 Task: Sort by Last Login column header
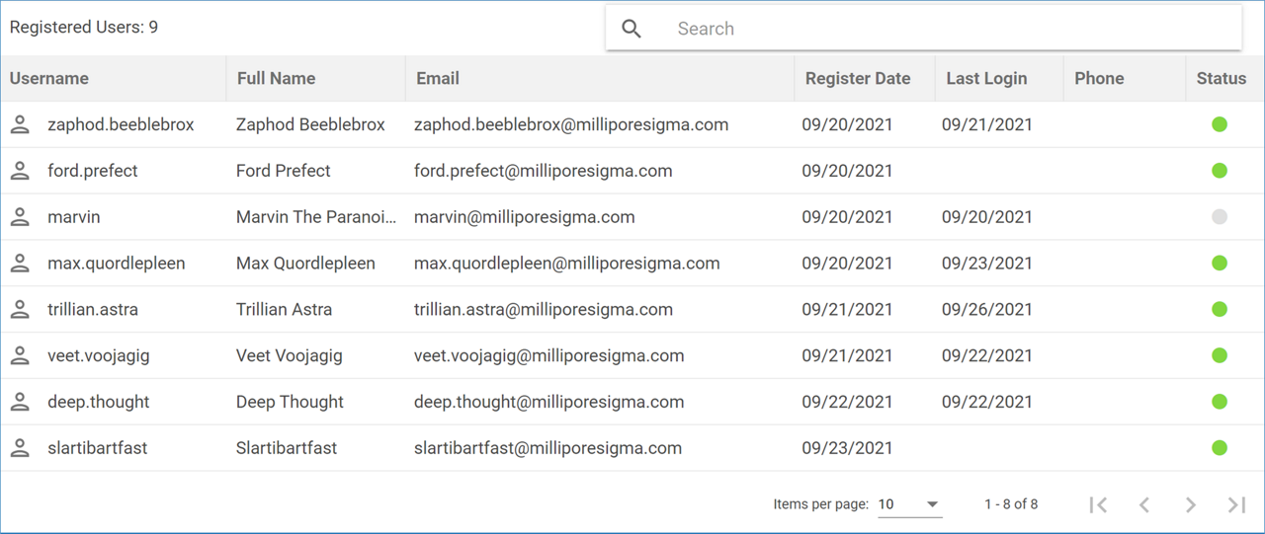click(x=986, y=79)
